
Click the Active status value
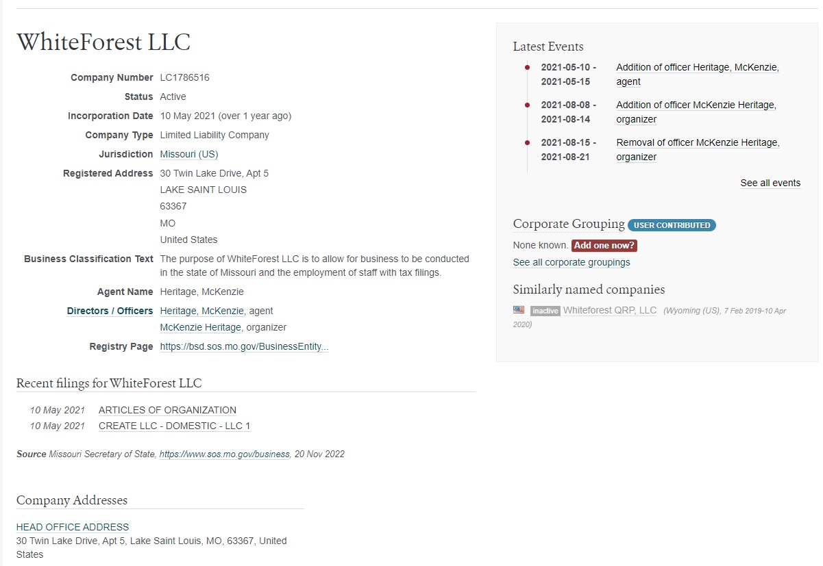[173, 97]
